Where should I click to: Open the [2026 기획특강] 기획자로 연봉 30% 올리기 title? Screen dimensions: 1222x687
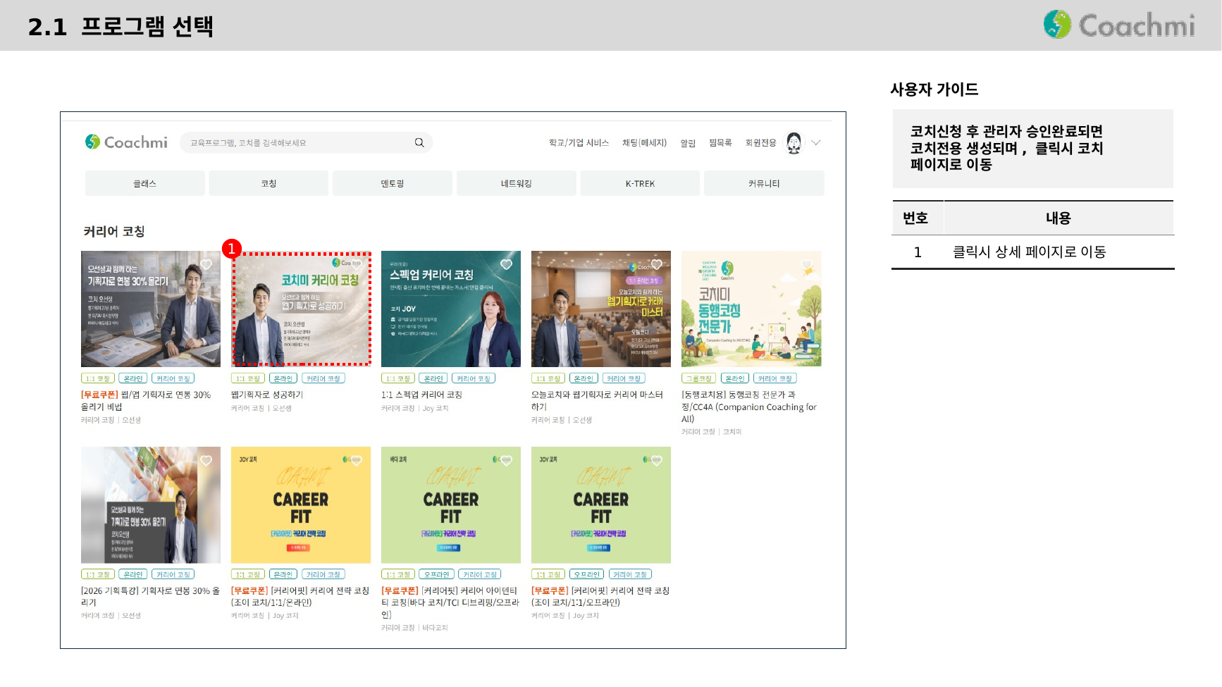(x=151, y=596)
